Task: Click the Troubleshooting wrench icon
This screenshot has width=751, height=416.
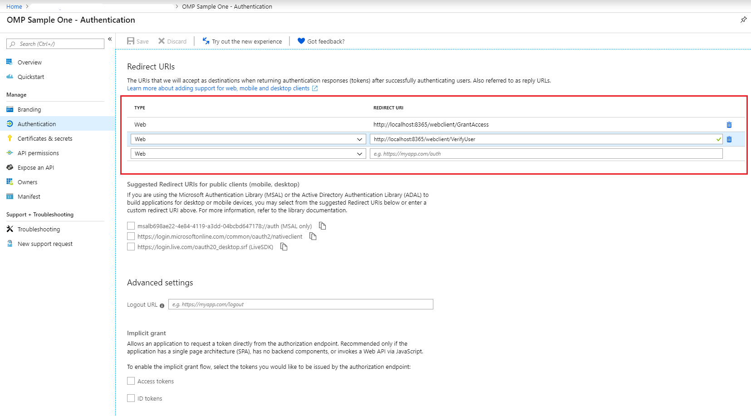Action: pos(10,229)
